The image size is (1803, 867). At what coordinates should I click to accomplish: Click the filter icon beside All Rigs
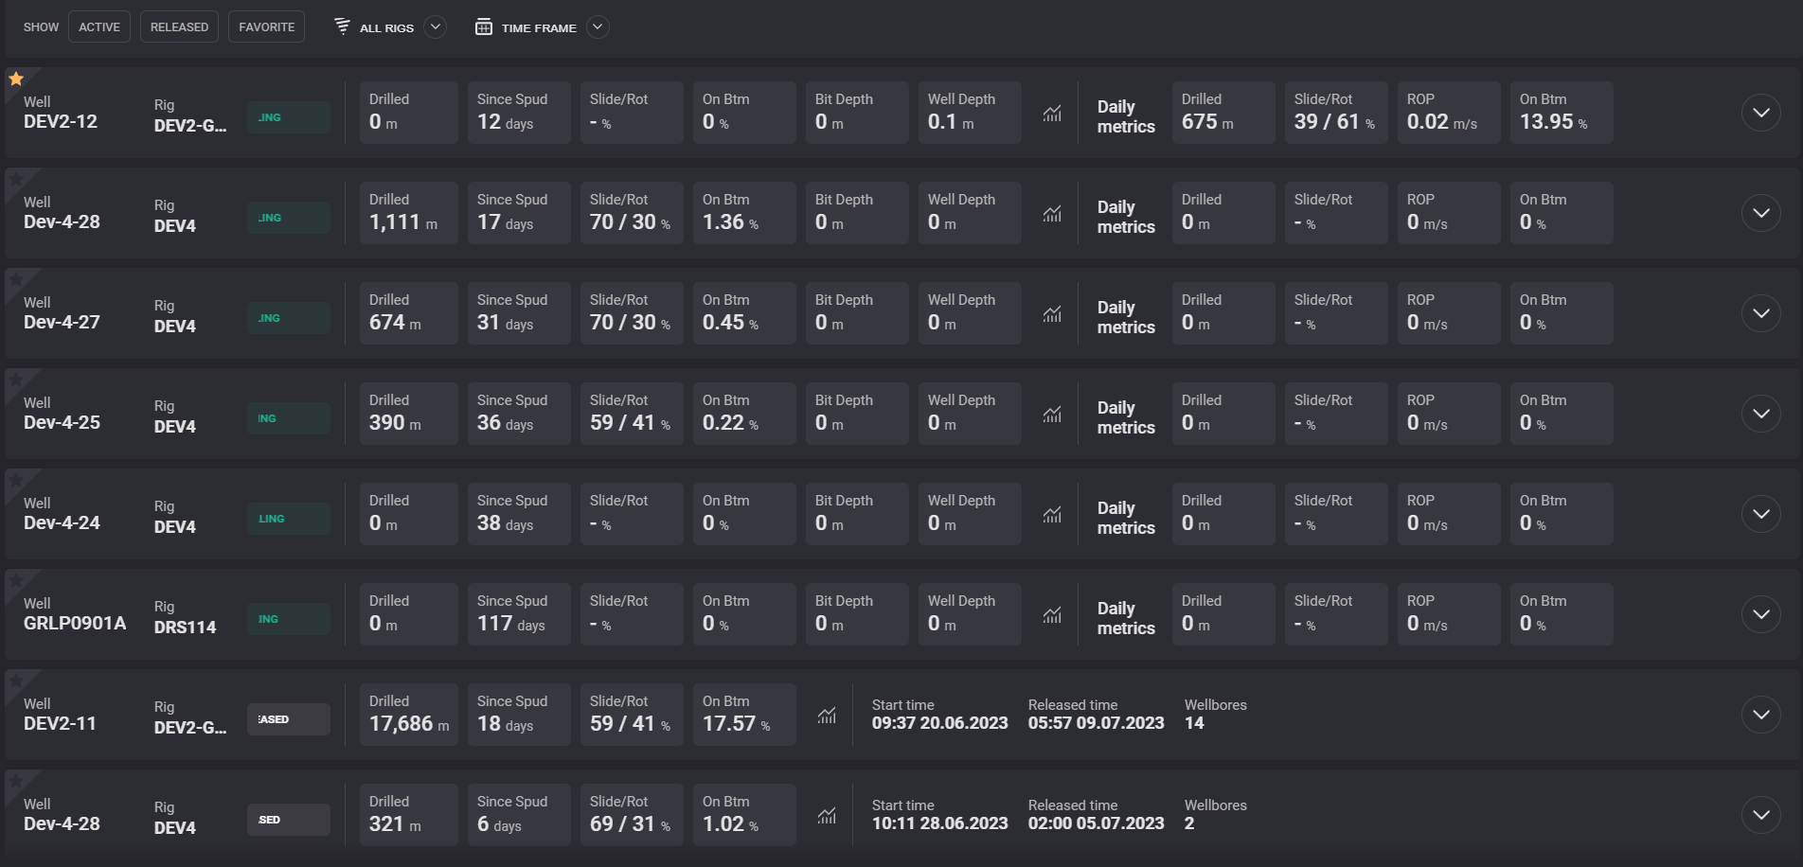click(342, 27)
